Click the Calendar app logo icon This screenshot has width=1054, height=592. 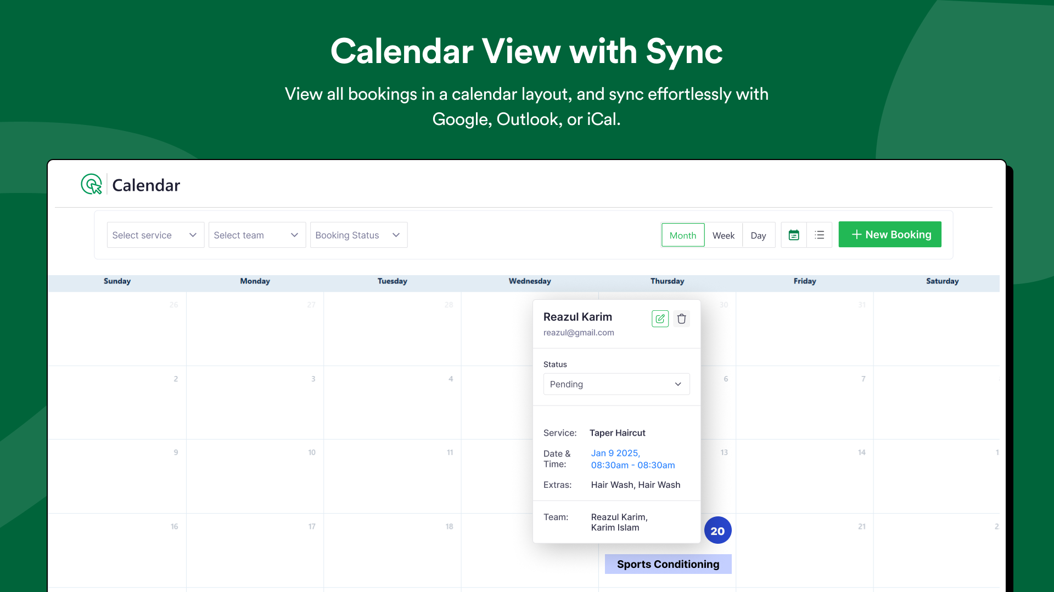[91, 184]
